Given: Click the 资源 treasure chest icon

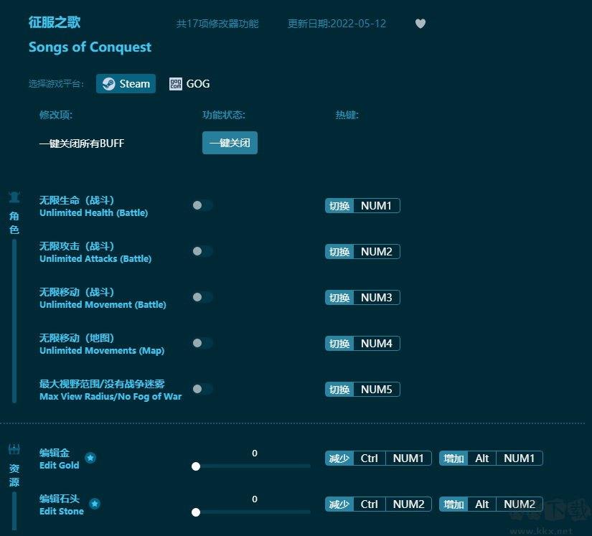Looking at the screenshot, I should pos(14,449).
